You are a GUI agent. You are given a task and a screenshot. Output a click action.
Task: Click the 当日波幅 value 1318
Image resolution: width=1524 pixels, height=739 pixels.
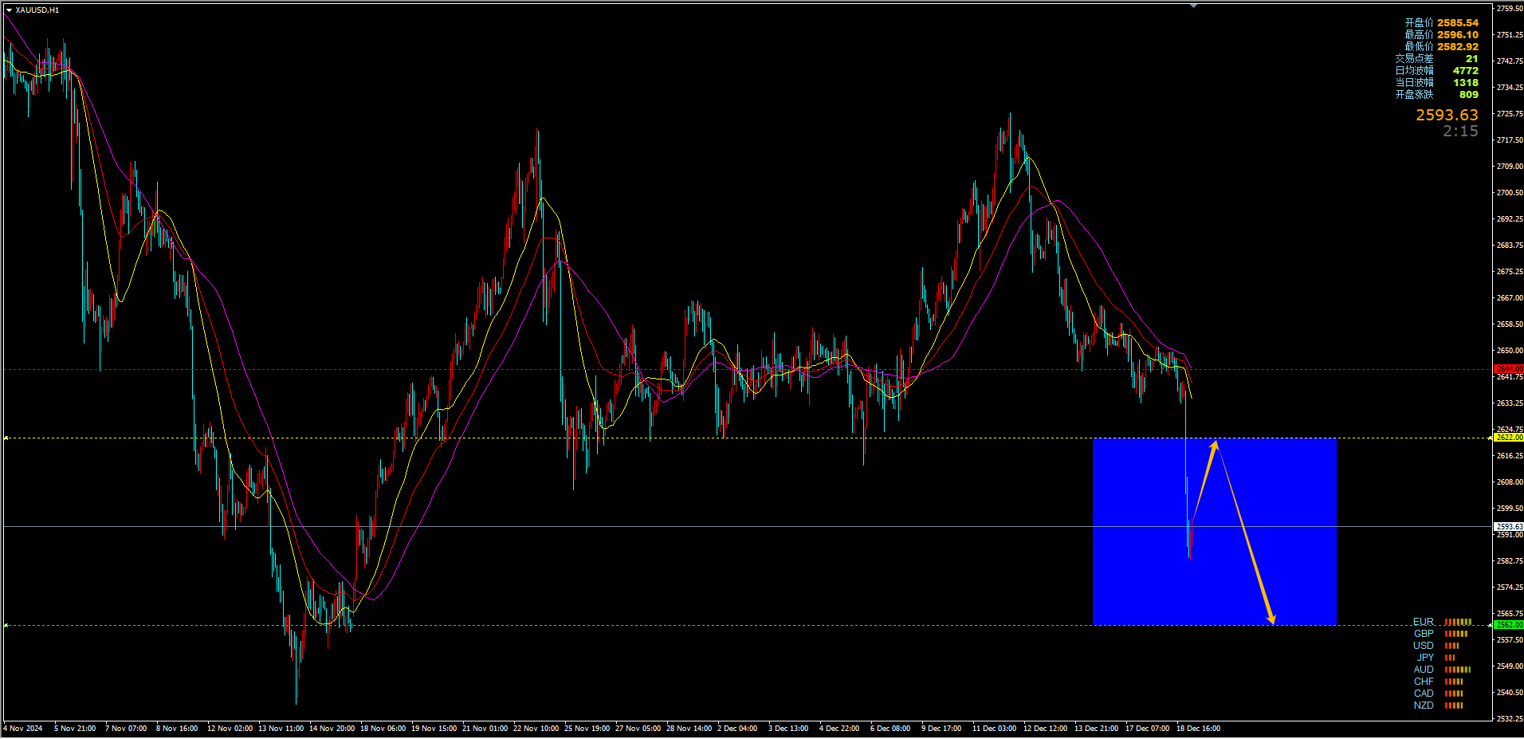pyautogui.click(x=1465, y=83)
